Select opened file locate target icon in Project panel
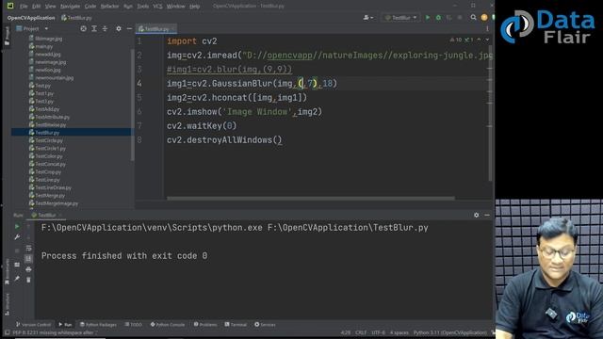The height and width of the screenshot is (339, 603). 84,29
